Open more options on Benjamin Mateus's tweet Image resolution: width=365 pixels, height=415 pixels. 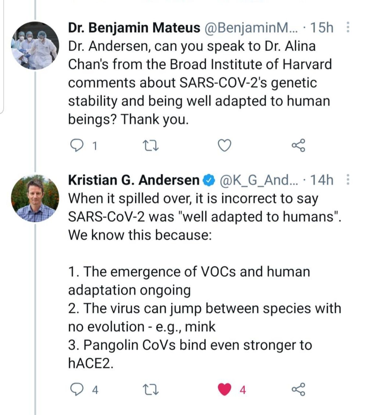pyautogui.click(x=348, y=28)
